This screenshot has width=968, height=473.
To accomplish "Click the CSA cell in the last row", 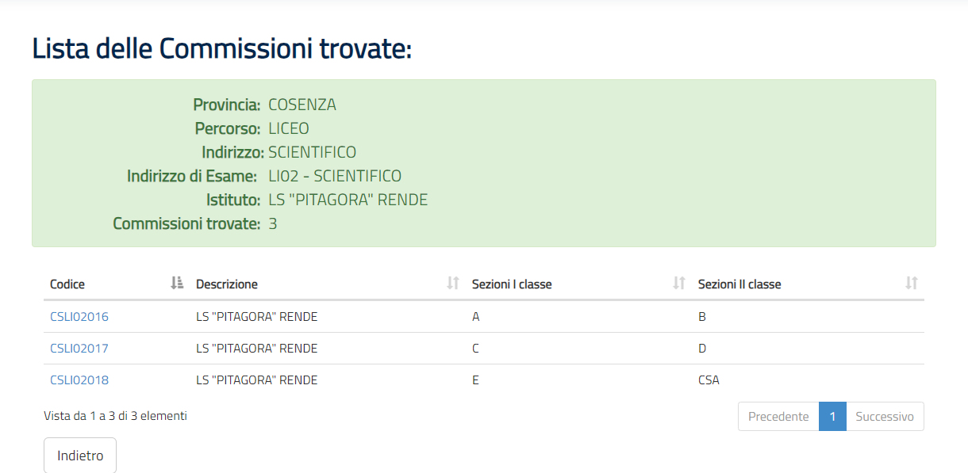I will [x=709, y=380].
